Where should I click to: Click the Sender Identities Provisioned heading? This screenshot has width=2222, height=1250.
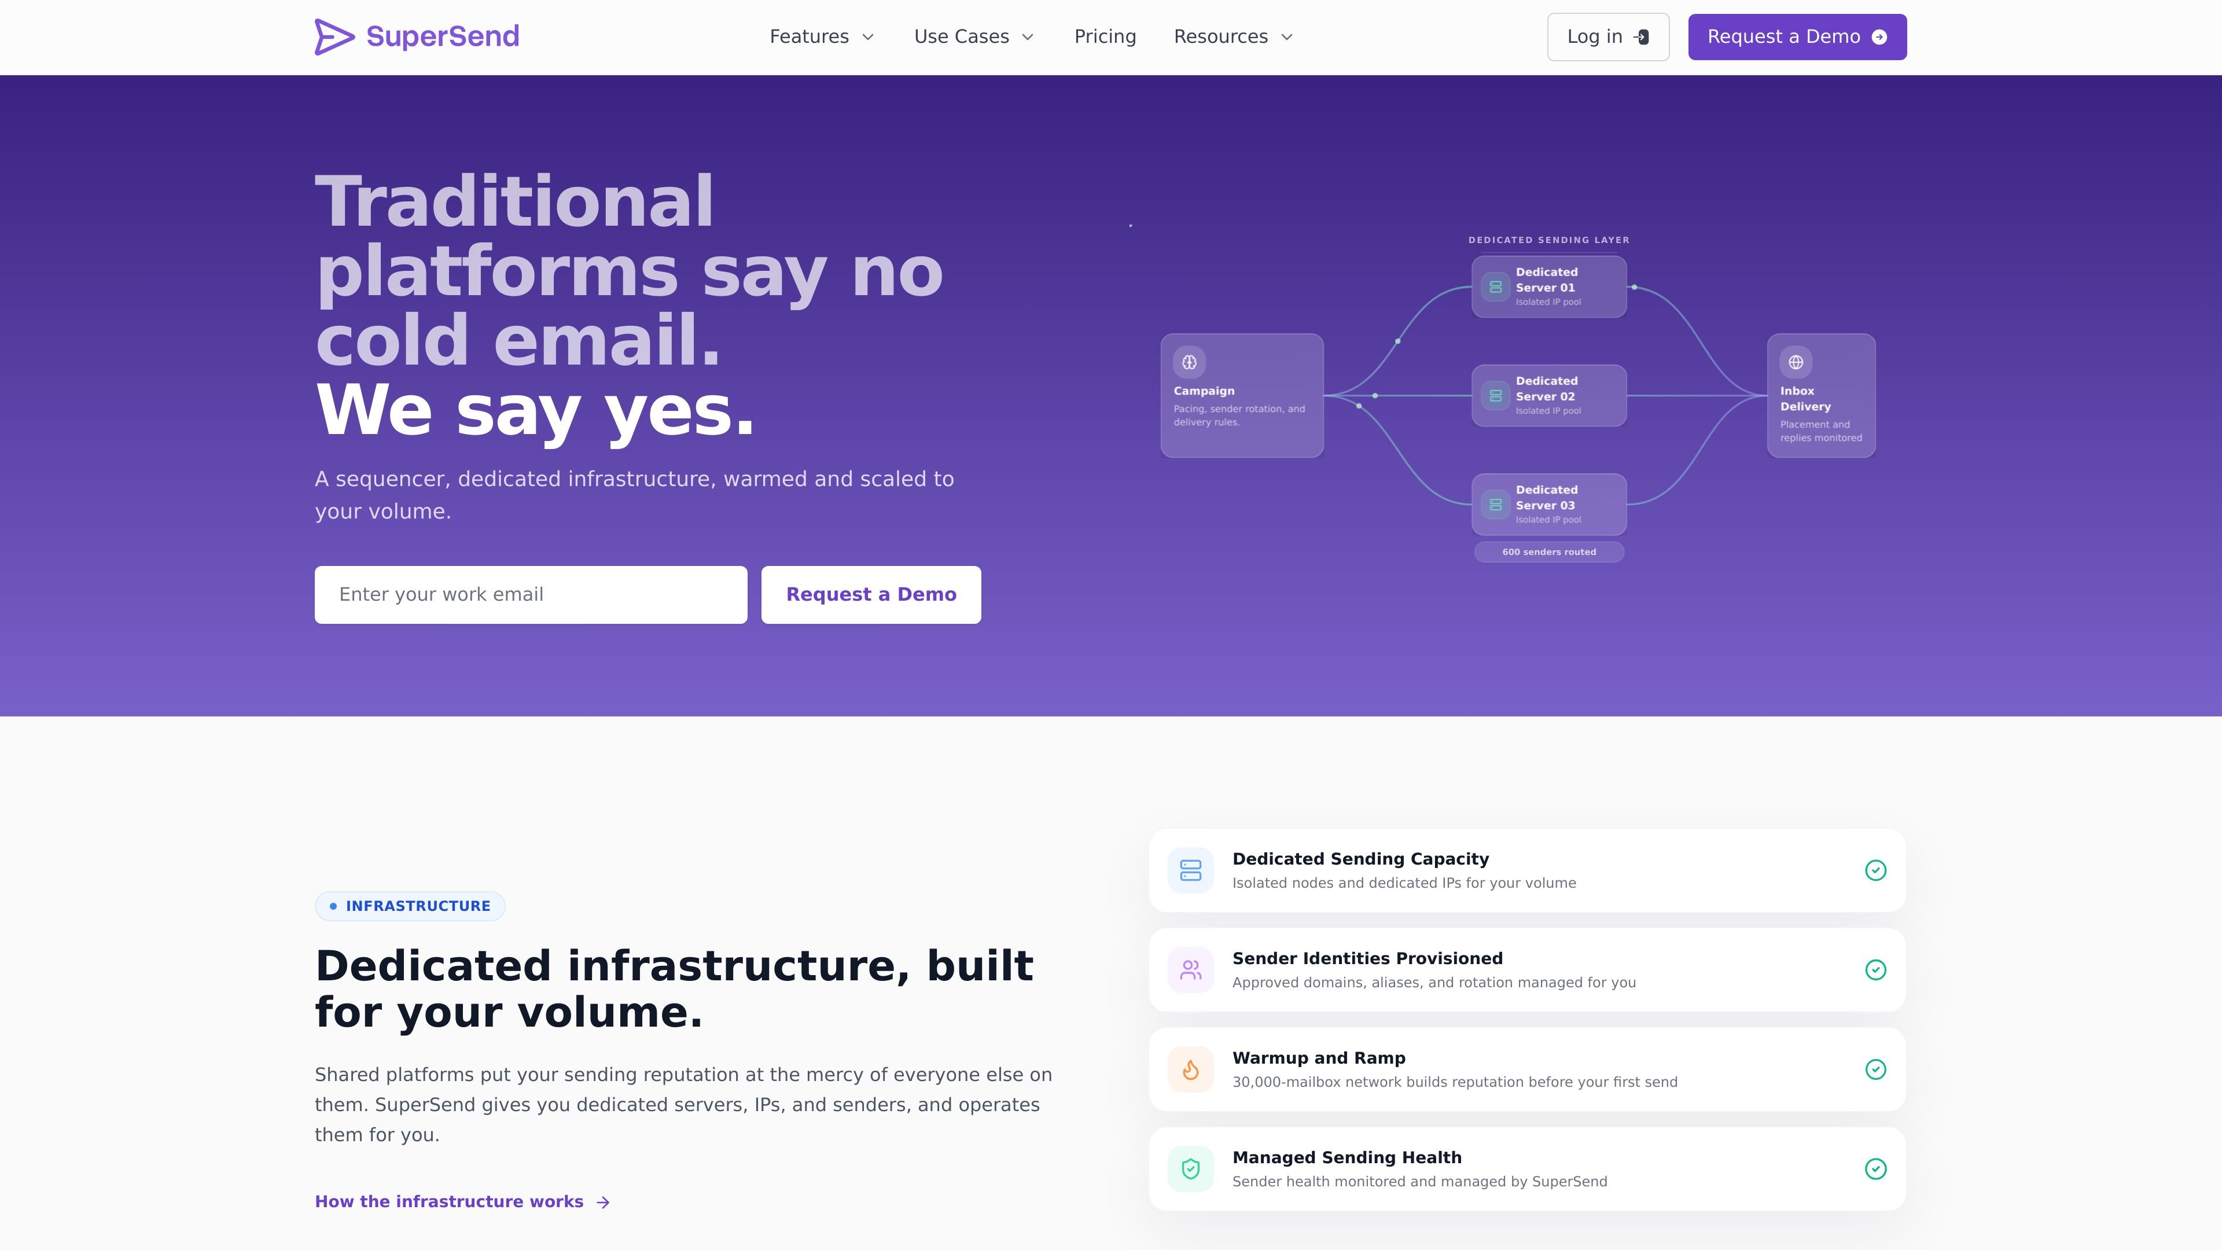pos(1367,958)
